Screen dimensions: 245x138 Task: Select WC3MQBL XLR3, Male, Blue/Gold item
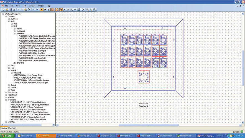point(32,53)
